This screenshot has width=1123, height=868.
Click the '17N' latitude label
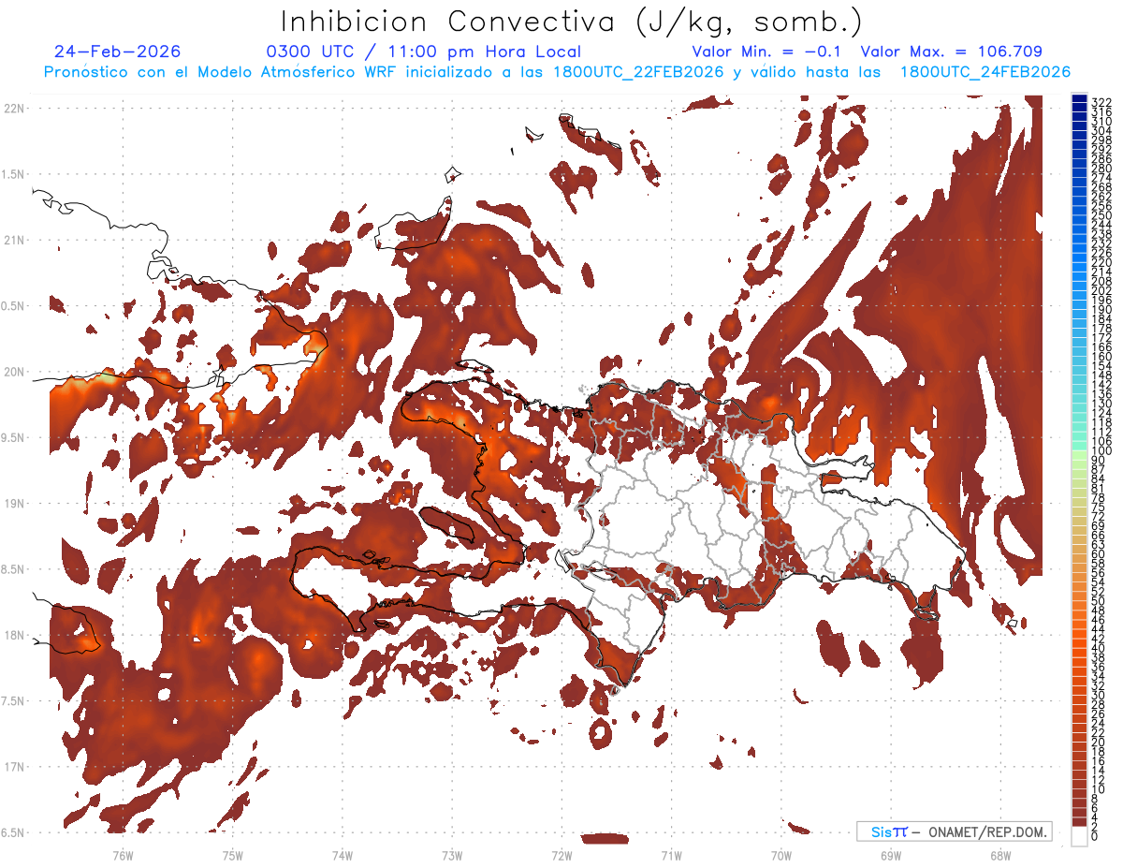[13, 767]
